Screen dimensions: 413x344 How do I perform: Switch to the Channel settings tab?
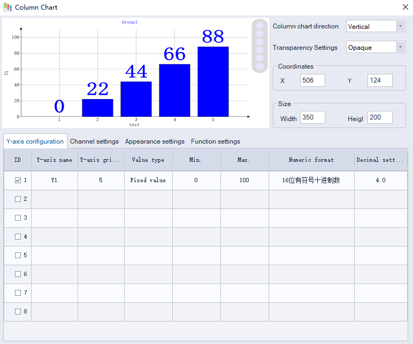pos(94,141)
